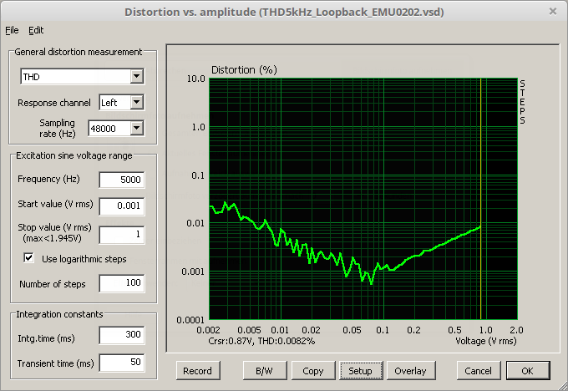Click the STEPS label beside the graph
The width and height of the screenshot is (568, 391).
point(523,102)
